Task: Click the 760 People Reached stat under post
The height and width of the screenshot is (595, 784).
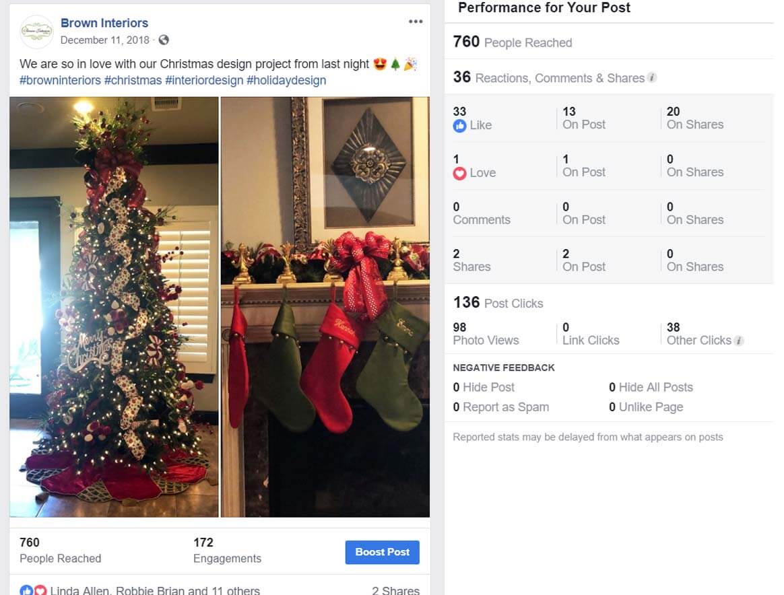Action: tap(60, 550)
